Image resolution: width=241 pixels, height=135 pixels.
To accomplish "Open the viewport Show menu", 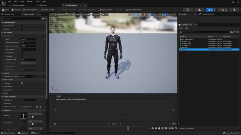I will 78,15.
